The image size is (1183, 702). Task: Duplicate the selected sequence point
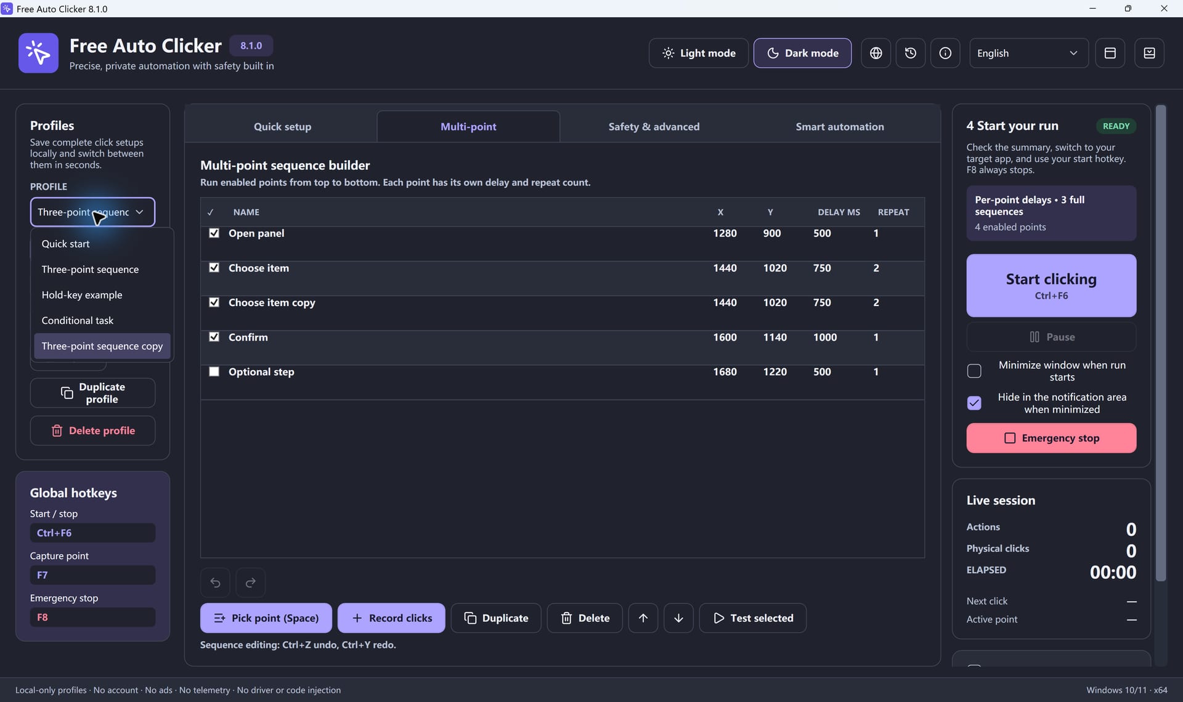coord(495,618)
